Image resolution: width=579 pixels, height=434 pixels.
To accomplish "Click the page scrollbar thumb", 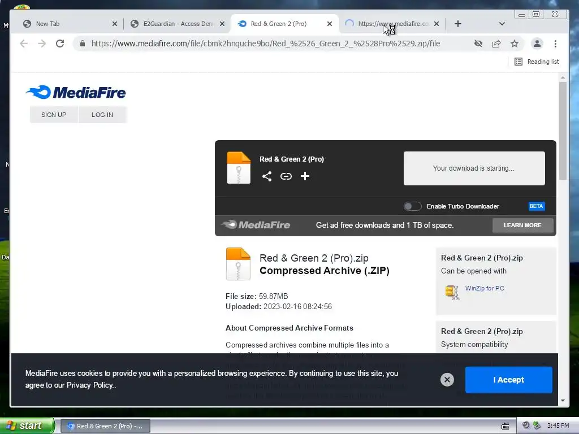I will click(x=563, y=131).
